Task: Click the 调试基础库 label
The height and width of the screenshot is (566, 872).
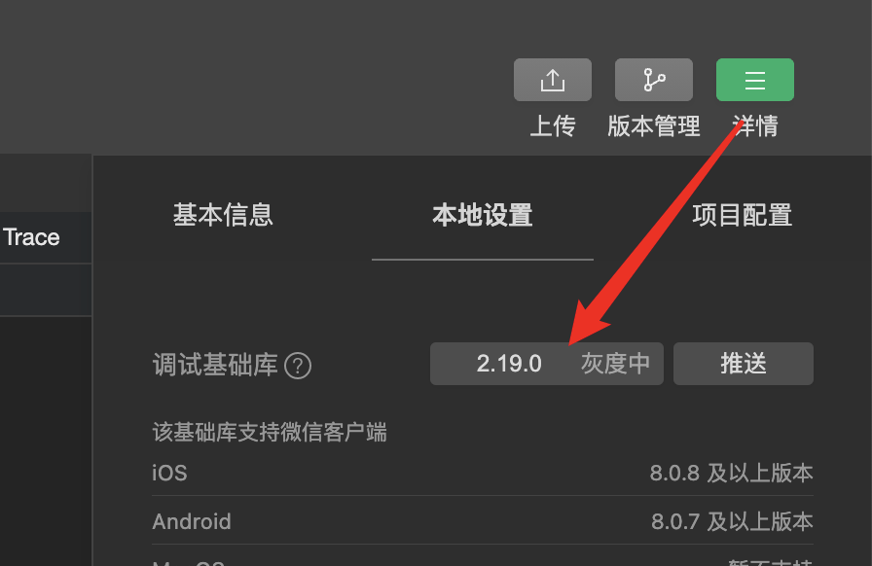Action: [x=215, y=366]
